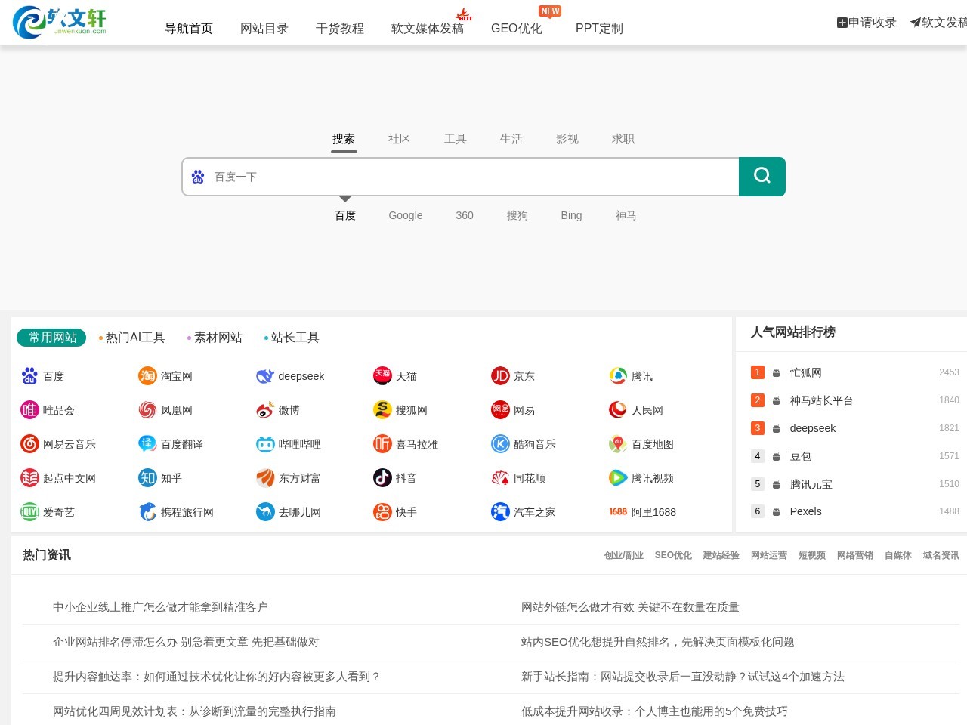Open the 阿里1688 icon
967x725 pixels.
pos(618,512)
